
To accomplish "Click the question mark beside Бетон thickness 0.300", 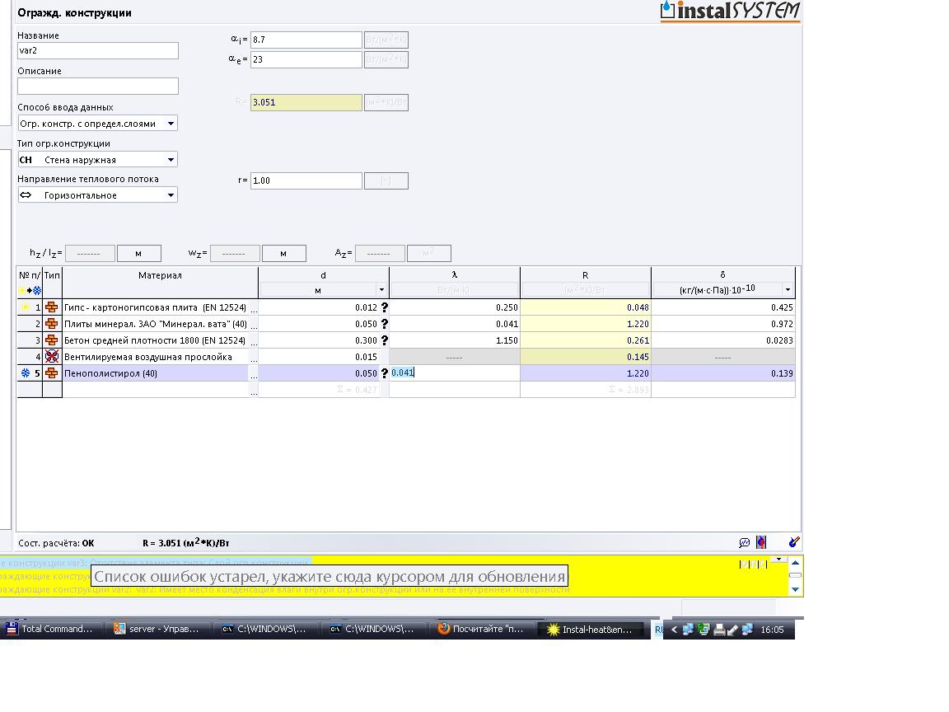I will point(385,340).
